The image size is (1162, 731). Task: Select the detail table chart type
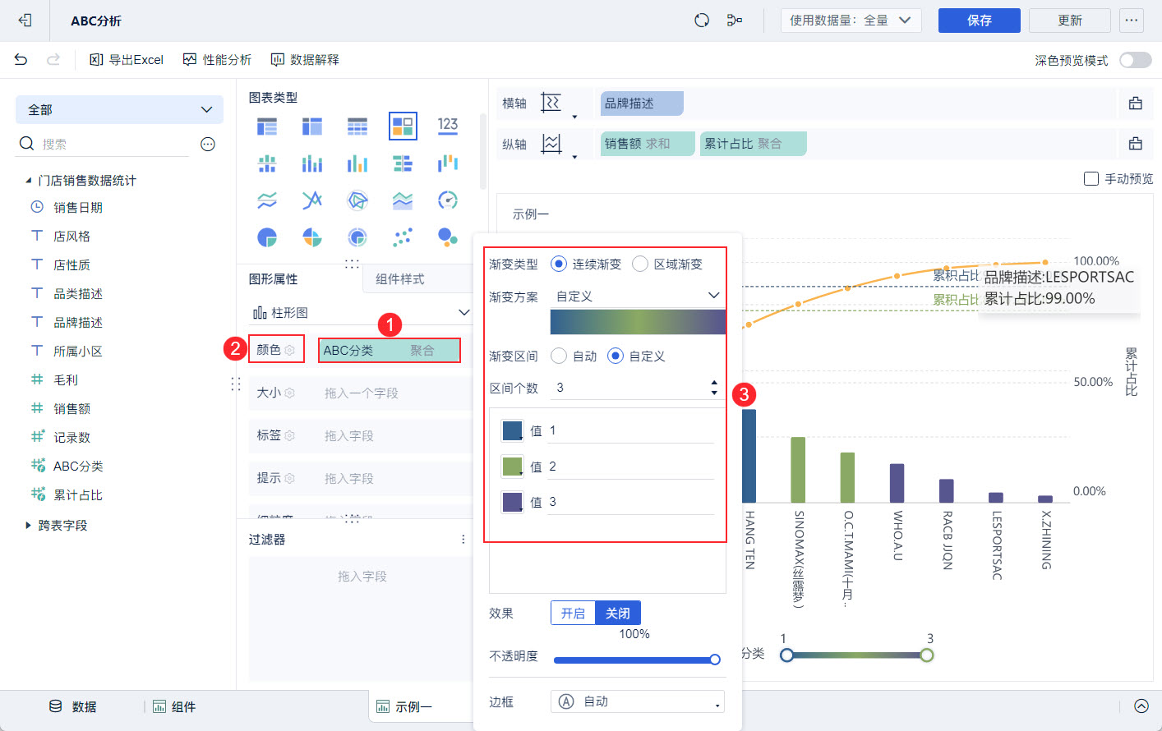[357, 126]
